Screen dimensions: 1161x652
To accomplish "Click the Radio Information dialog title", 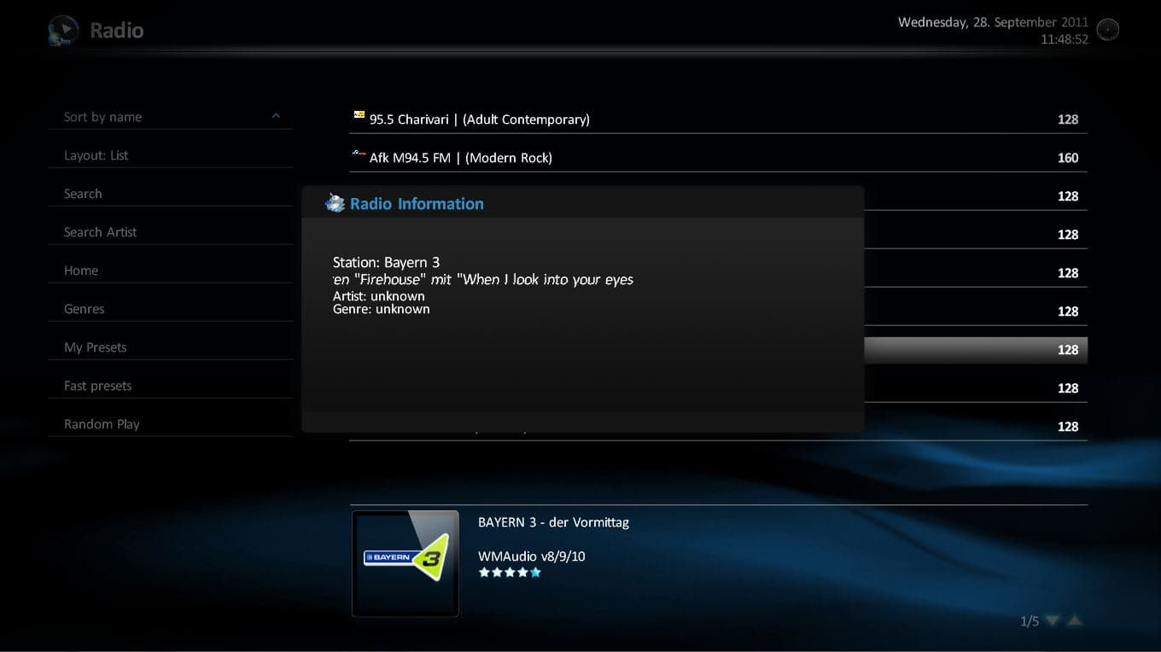I will pos(417,204).
